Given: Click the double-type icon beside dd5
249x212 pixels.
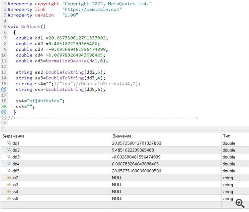Looking at the screenshot, I should click(x=9, y=171).
